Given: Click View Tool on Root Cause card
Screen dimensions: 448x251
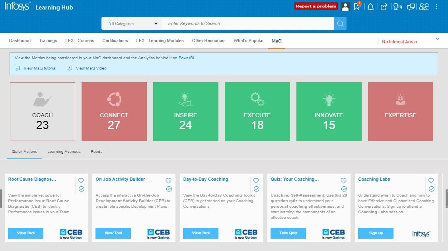Looking at the screenshot, I should point(26,233).
